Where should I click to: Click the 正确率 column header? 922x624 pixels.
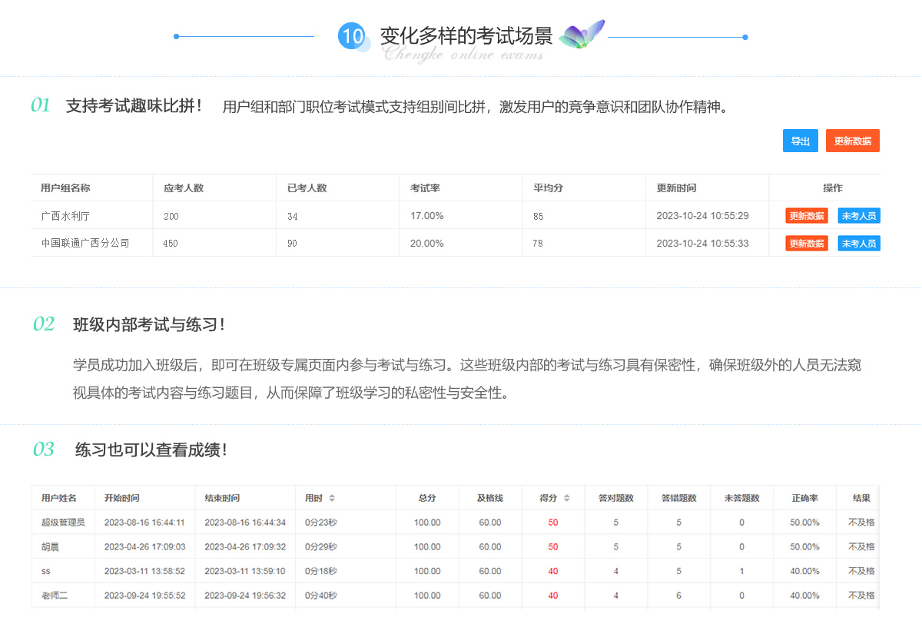[x=804, y=498]
